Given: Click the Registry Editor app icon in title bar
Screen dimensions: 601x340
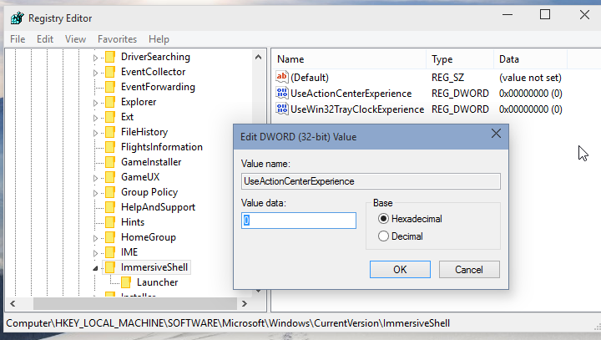Looking at the screenshot, I should pos(18,18).
